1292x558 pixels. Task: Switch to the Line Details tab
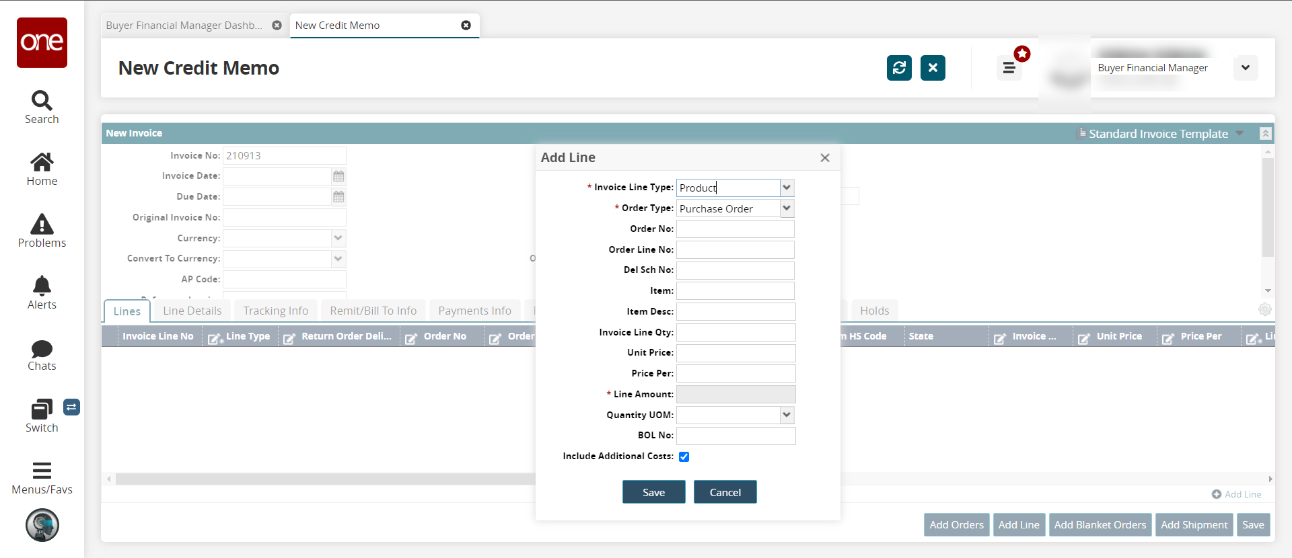click(192, 311)
